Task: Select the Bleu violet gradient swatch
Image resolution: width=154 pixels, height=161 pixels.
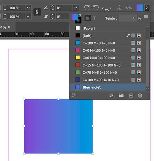Action: [108, 87]
